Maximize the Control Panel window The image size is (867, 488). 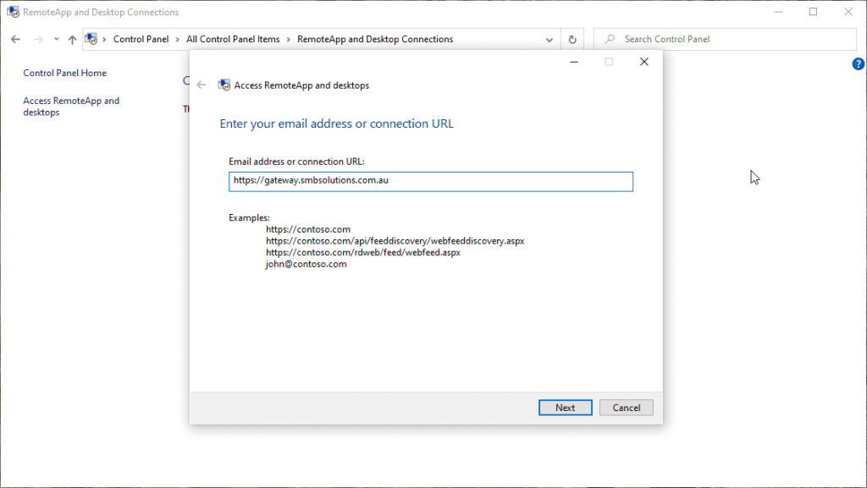click(x=813, y=12)
